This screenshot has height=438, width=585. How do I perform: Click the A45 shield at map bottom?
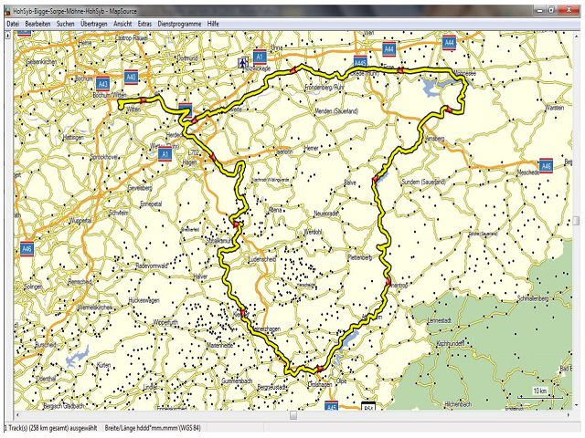(x=331, y=406)
